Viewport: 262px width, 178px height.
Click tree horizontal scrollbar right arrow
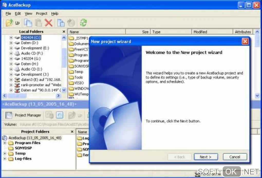point(58,96)
